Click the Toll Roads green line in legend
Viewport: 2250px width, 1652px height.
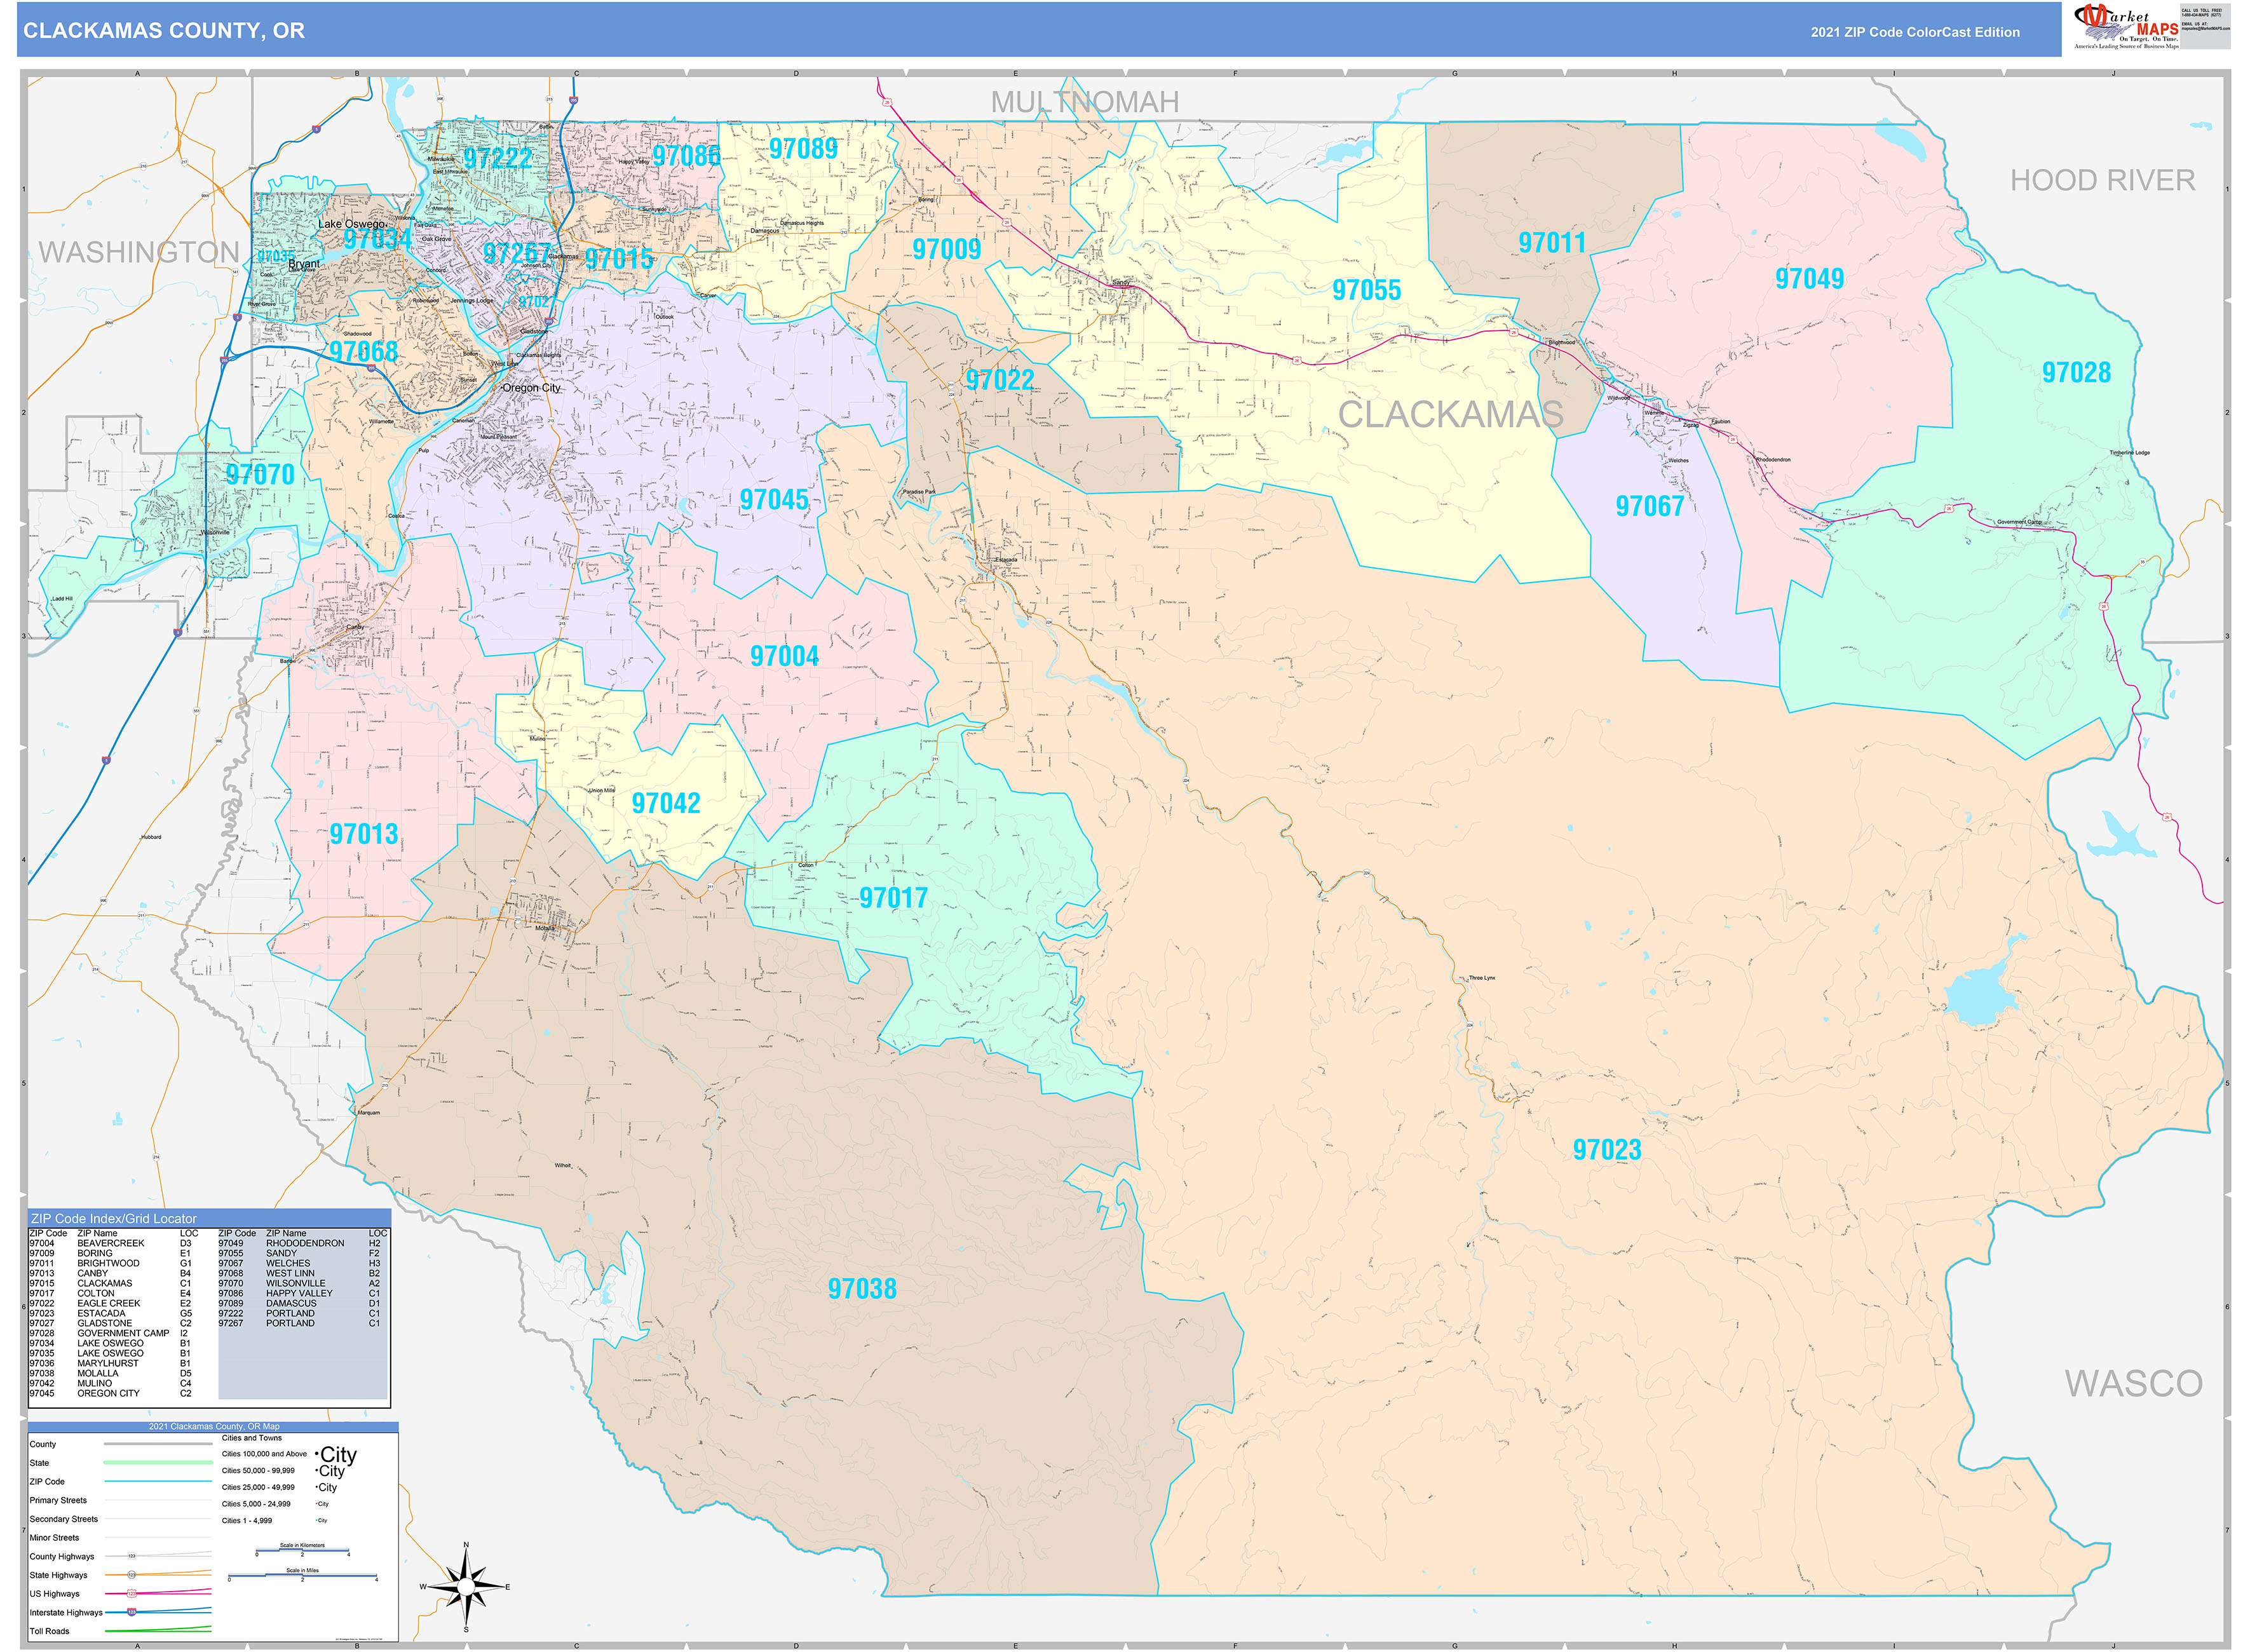tap(158, 1630)
